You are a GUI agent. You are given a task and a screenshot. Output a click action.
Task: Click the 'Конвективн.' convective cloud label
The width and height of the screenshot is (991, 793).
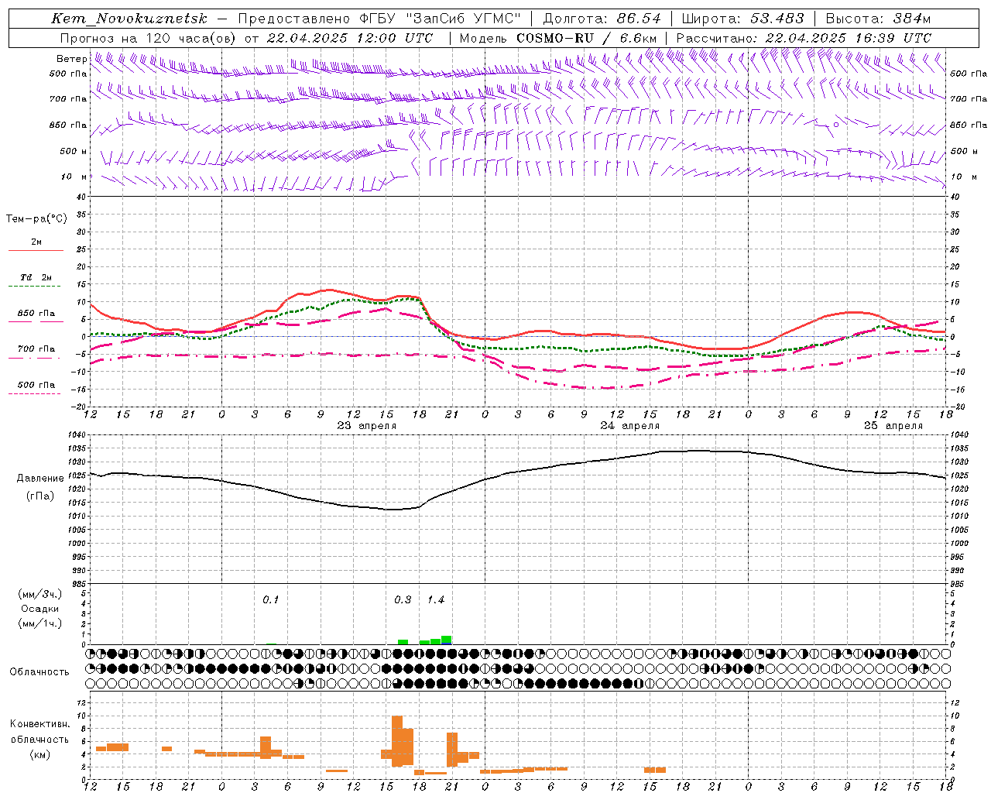coord(39,724)
